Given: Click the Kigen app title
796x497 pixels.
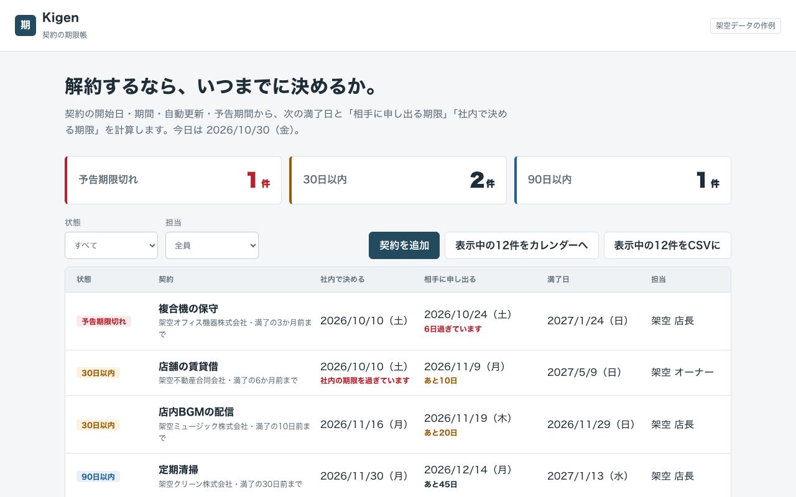Looking at the screenshot, I should coord(60,17).
